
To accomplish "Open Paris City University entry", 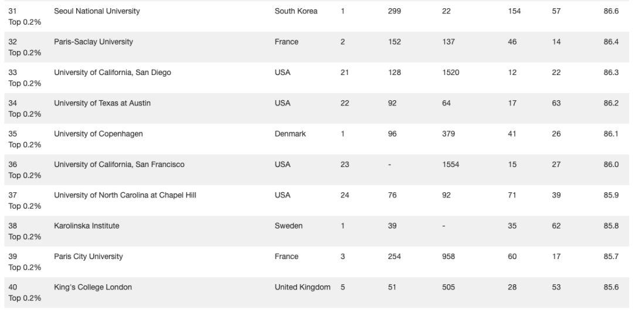I will tap(89, 257).
